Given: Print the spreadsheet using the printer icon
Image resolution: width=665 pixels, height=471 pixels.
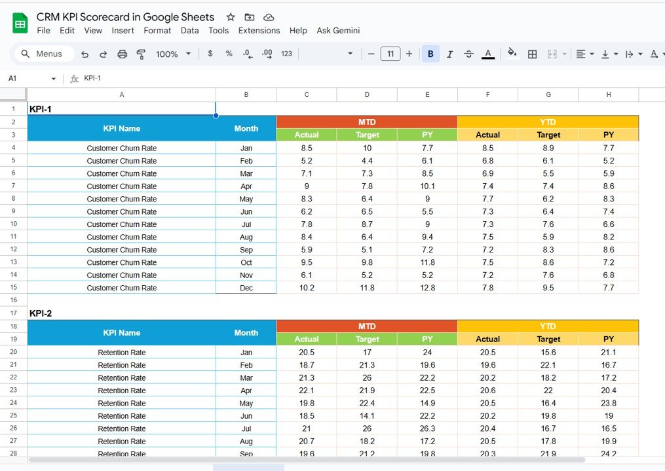Looking at the screenshot, I should 122,54.
